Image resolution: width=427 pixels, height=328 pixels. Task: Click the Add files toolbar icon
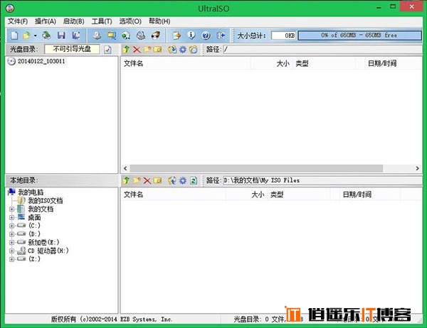click(x=176, y=35)
